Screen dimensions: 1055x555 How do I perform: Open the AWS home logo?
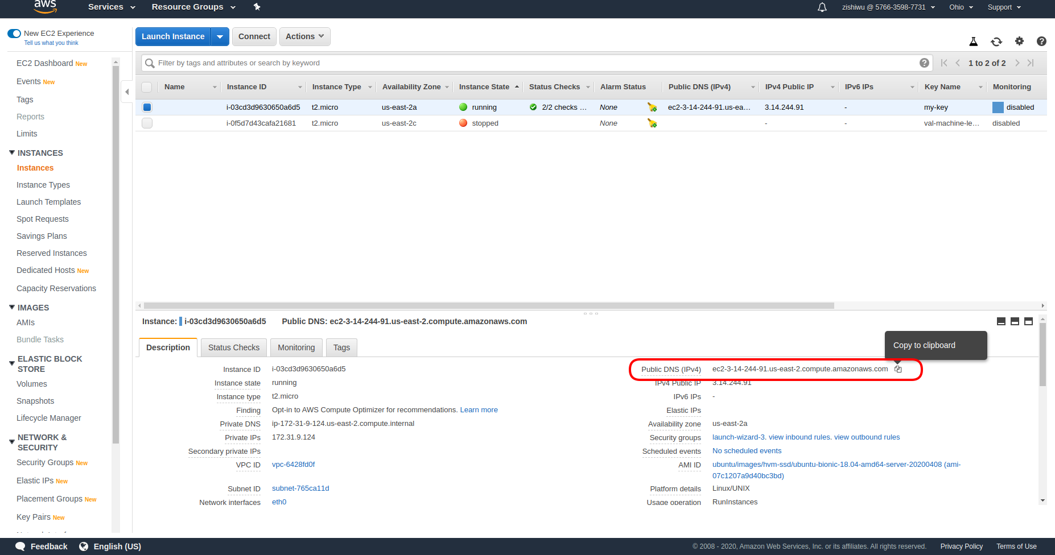pyautogui.click(x=45, y=6)
